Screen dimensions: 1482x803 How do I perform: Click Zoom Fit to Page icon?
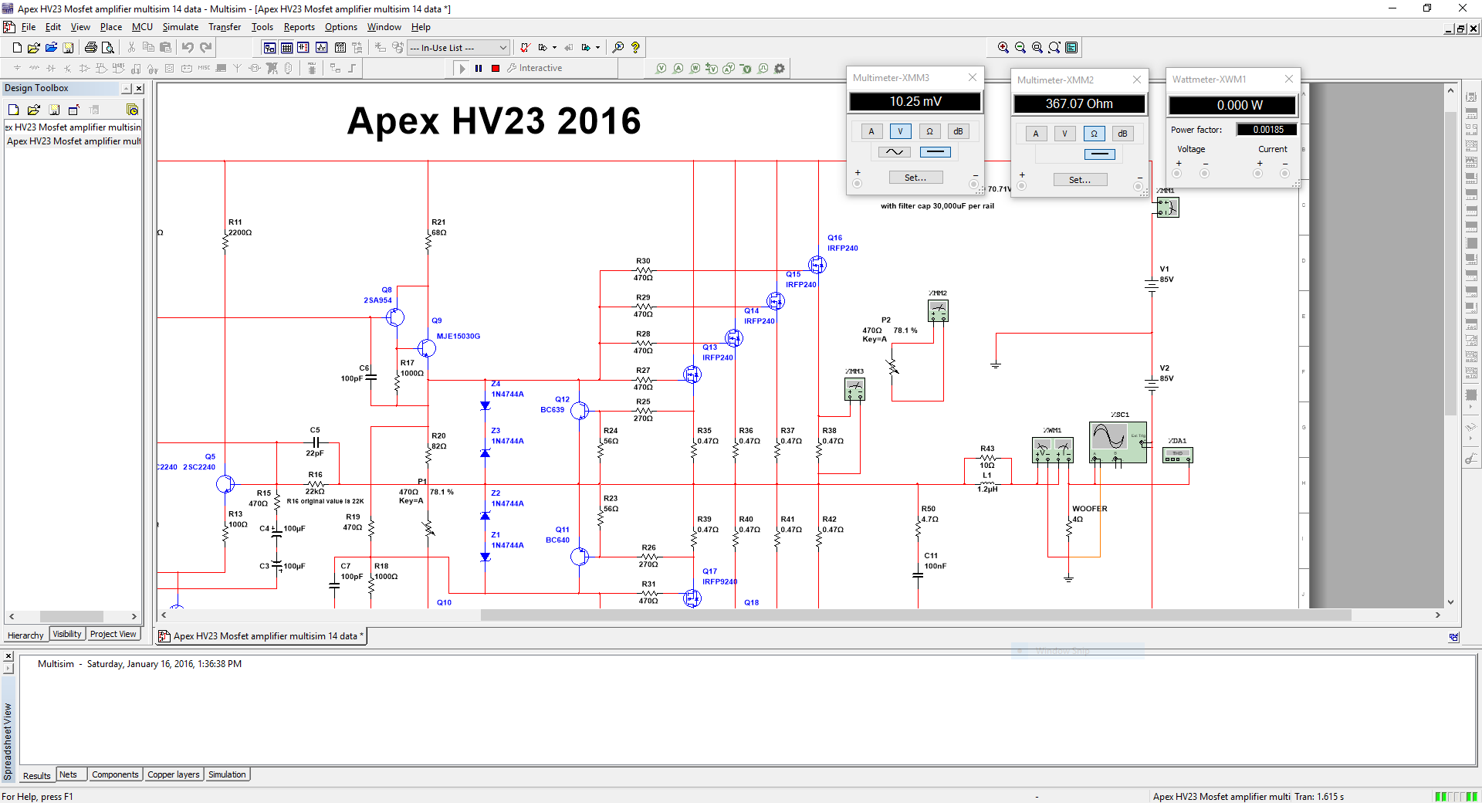click(x=1054, y=48)
